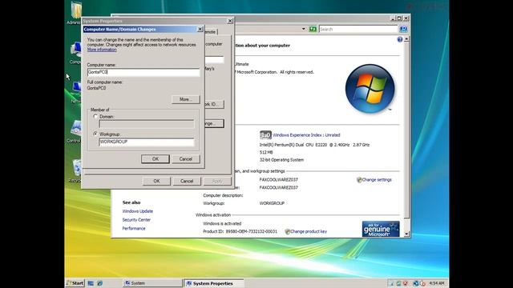Click the Windows Experience Index score badge icon
Image resolution: width=513 pixels, height=288 pixels.
point(265,135)
